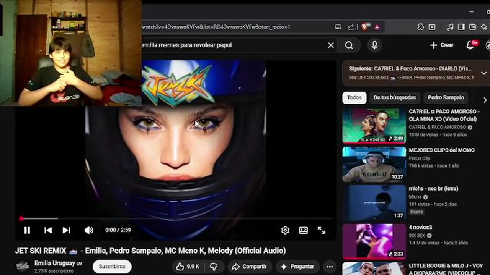Open the player settings gear
490x275 pixels.
[x=285, y=230]
